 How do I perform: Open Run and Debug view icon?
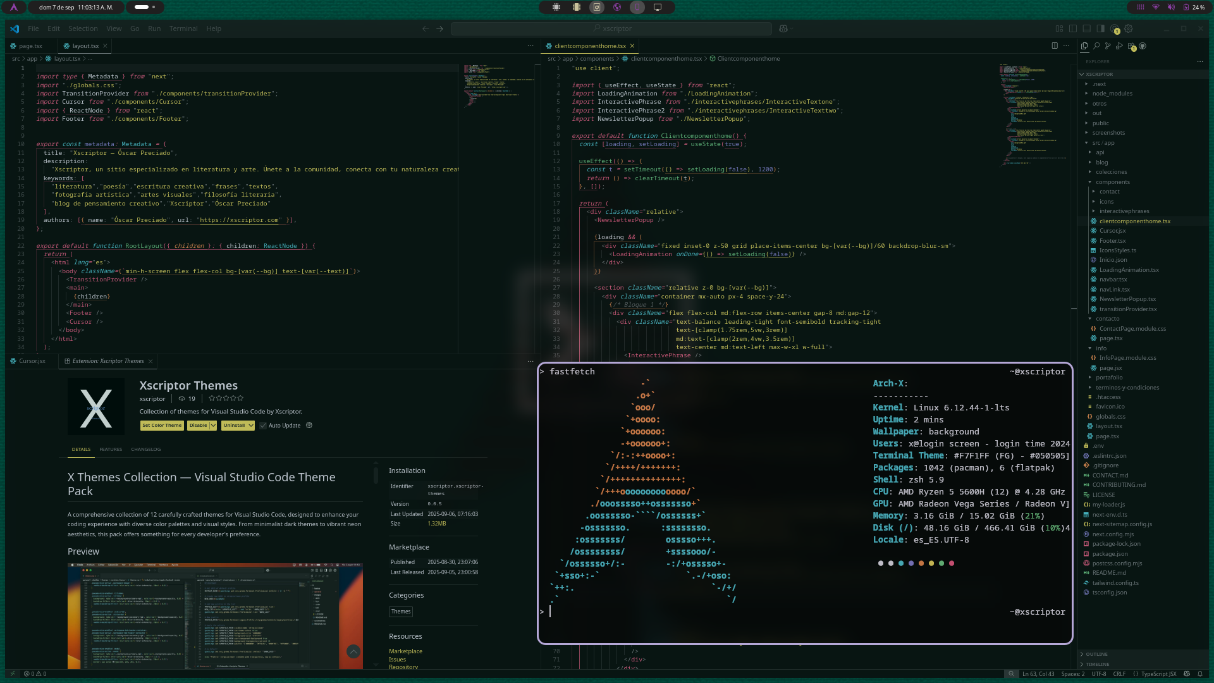pyautogui.click(x=1119, y=46)
